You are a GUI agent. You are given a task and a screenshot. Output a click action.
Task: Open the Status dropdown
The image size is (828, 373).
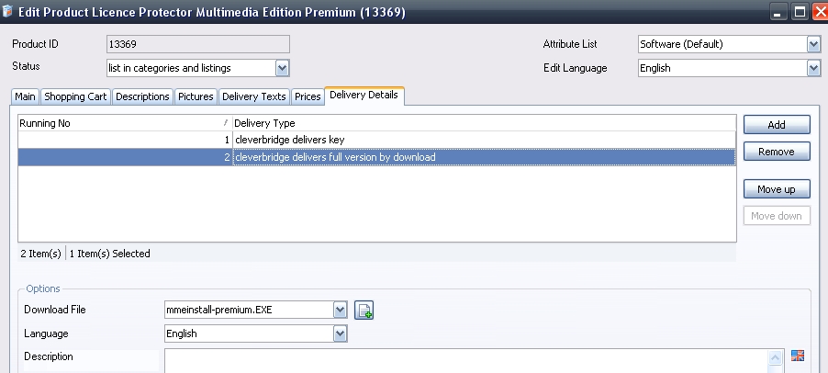[x=282, y=67]
